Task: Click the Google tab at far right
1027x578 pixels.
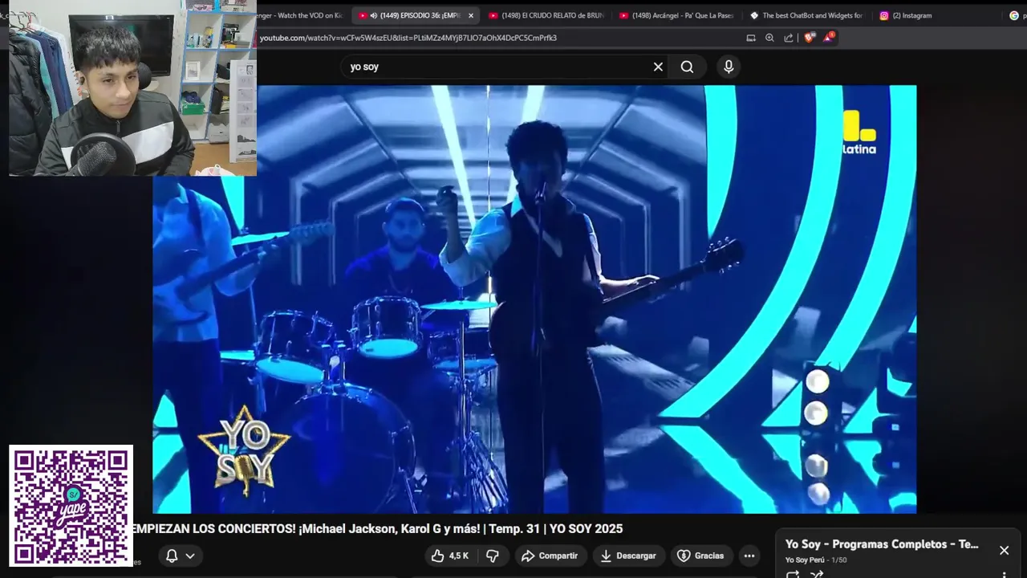Action: click(x=1015, y=15)
